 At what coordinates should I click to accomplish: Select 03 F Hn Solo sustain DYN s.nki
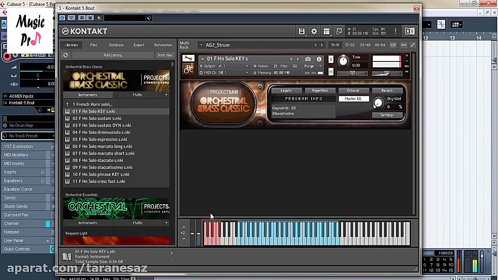click(x=102, y=125)
